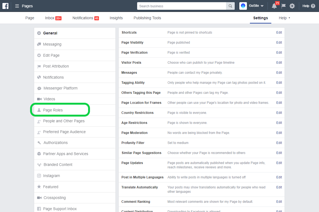Click the Messaging chat bubbles icon
The image size is (319, 212).
tap(39, 44)
